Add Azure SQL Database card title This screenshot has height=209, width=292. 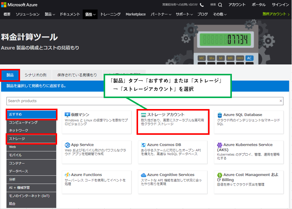[243, 115]
